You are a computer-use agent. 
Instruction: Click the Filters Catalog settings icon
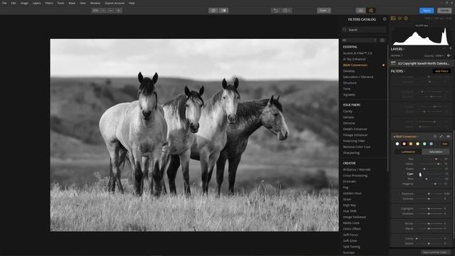tap(385, 19)
